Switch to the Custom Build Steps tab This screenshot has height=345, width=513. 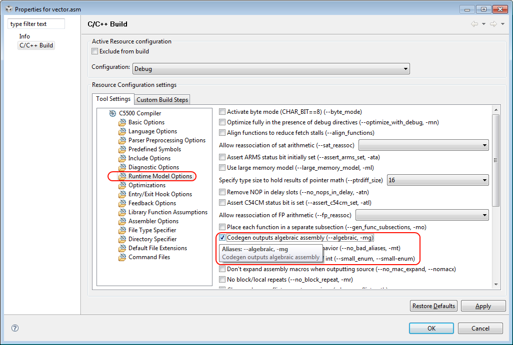(161, 99)
